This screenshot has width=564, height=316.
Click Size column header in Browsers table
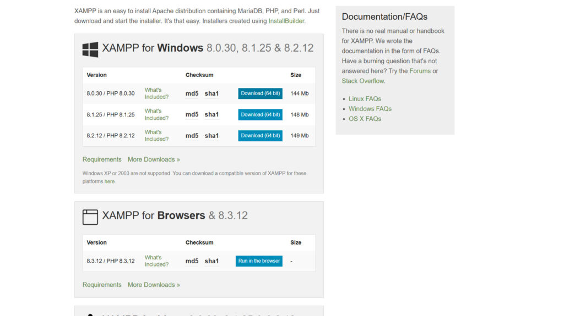296,243
